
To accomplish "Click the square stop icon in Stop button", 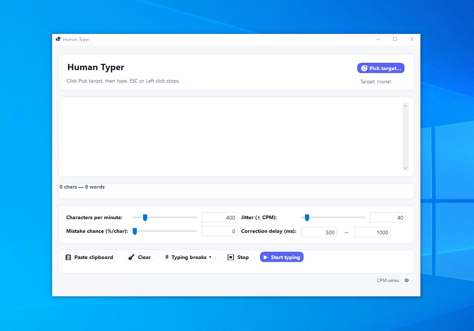I will pos(230,257).
